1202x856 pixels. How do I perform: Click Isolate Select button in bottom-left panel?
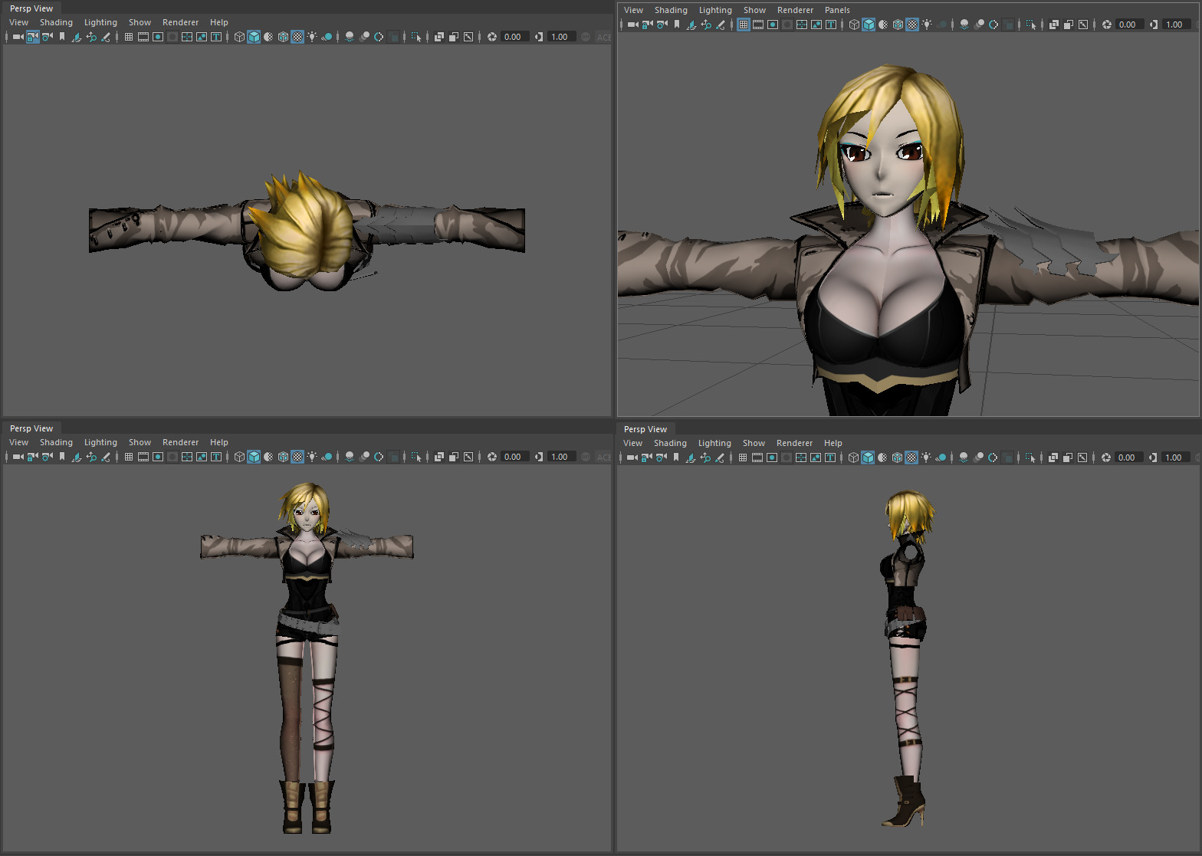[416, 457]
